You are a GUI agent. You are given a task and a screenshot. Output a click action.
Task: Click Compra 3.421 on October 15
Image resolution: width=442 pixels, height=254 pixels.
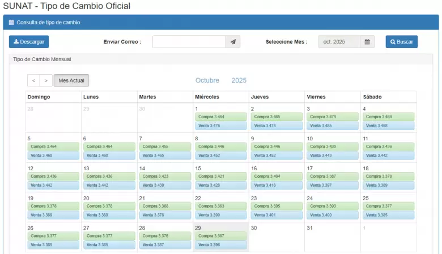tap(220, 176)
